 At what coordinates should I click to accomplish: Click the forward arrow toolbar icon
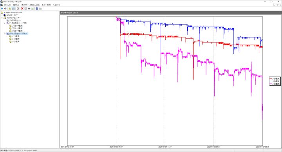coord(5,9)
